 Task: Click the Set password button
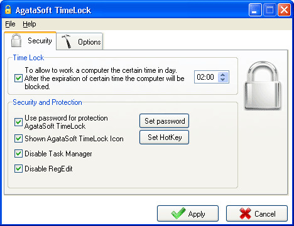click(x=164, y=121)
